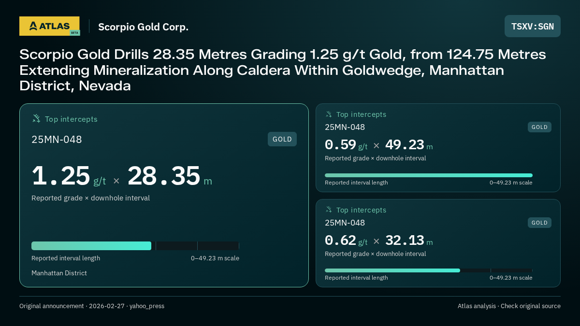Click 'Reported grade × downhole interval' under 1.25 g/t
580x326 pixels.
[90, 198]
